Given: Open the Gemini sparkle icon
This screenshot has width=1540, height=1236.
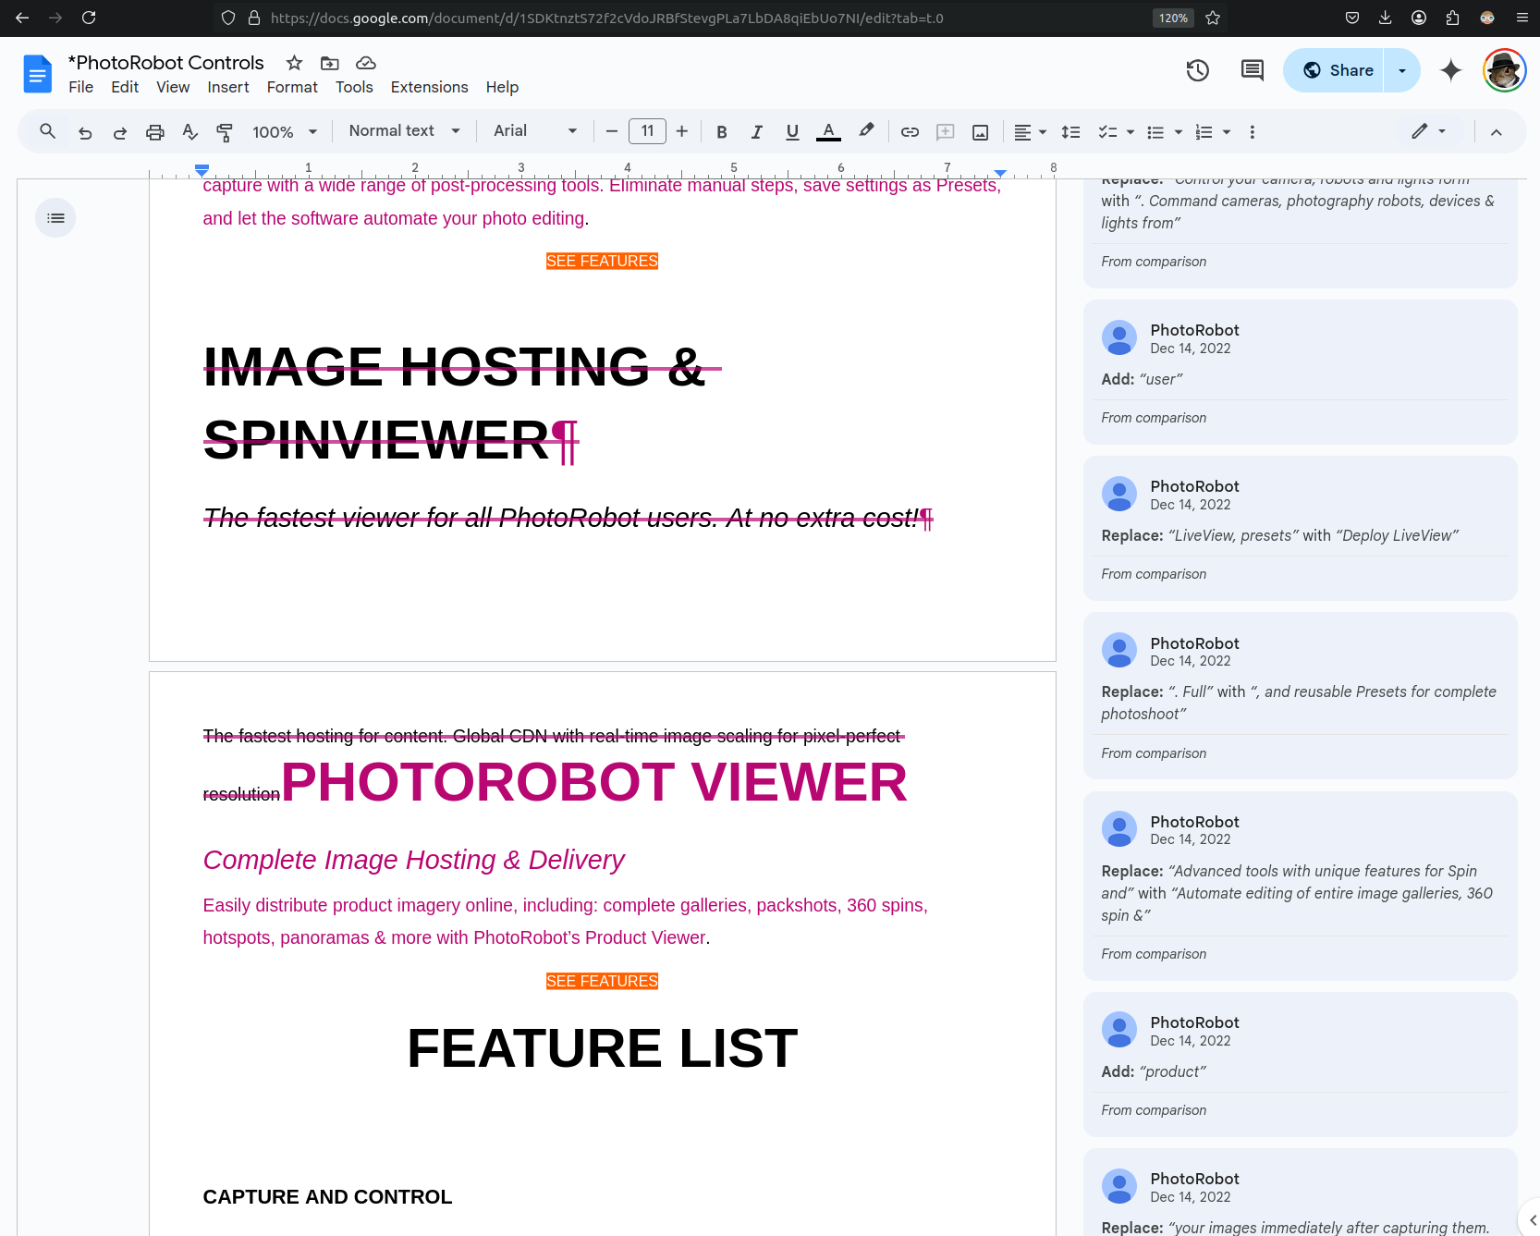Looking at the screenshot, I should (x=1451, y=70).
